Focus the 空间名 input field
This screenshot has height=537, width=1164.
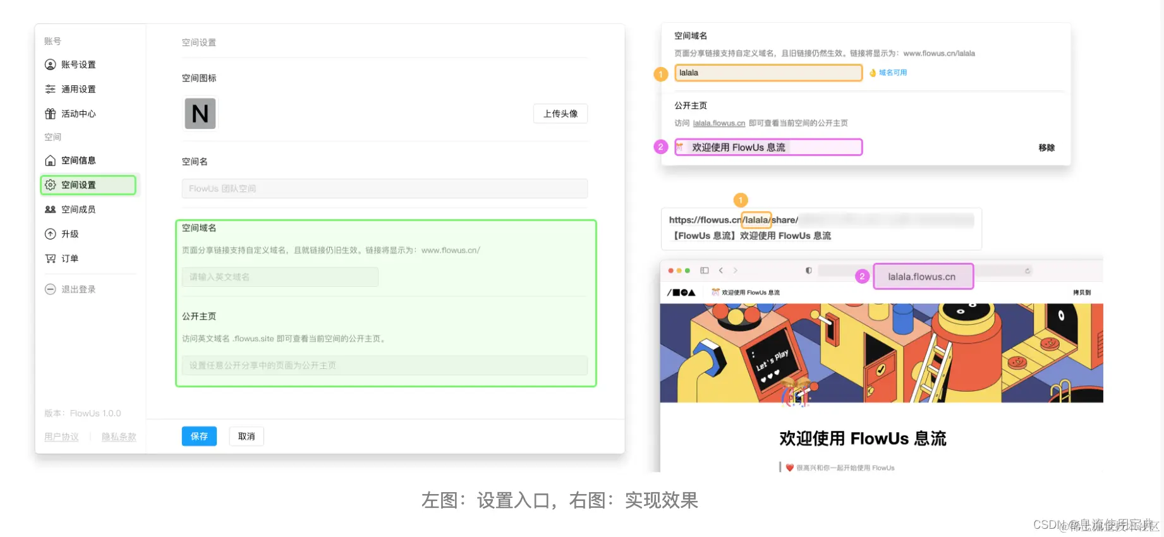tap(385, 188)
